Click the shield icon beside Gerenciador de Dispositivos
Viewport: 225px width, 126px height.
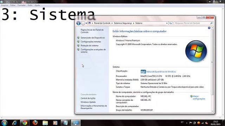coord(78,38)
